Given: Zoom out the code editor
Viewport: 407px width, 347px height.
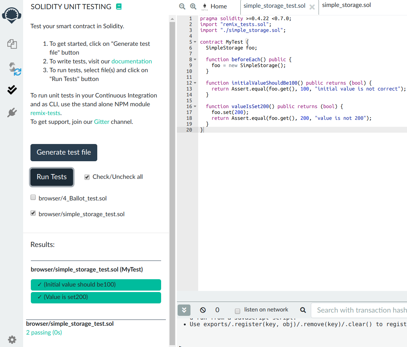Looking at the screenshot, I should (x=182, y=6).
